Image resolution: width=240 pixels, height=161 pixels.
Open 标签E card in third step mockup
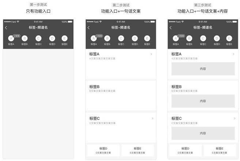[220, 150]
